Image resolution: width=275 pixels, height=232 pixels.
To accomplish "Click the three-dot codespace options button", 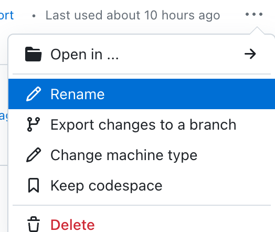I will point(254,14).
